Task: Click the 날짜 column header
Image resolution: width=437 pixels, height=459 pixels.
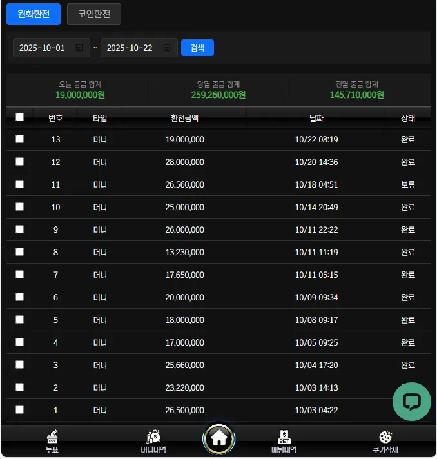Action: click(x=316, y=118)
